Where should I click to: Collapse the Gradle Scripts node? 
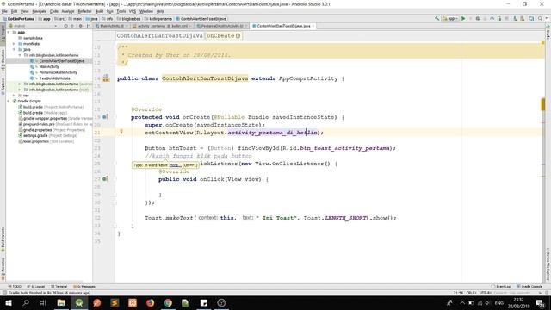[9, 101]
